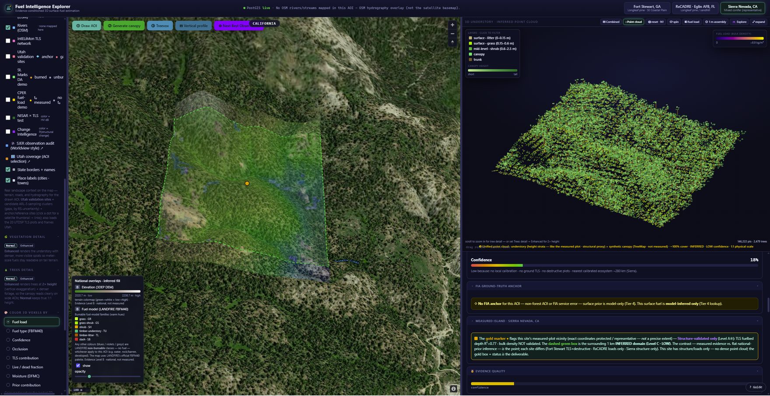Image resolution: width=770 pixels, height=396 pixels.
Task: Select TLS contribution voxel coloring
Action: point(31,358)
